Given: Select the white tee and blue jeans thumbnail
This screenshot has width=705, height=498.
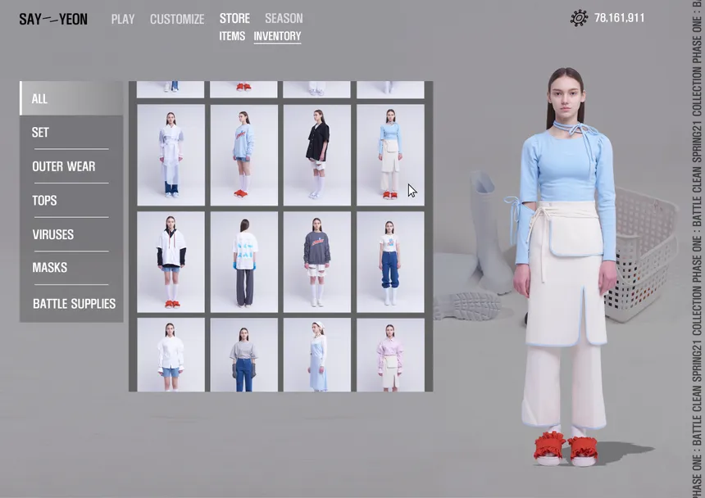Looking at the screenshot, I should coord(390,262).
